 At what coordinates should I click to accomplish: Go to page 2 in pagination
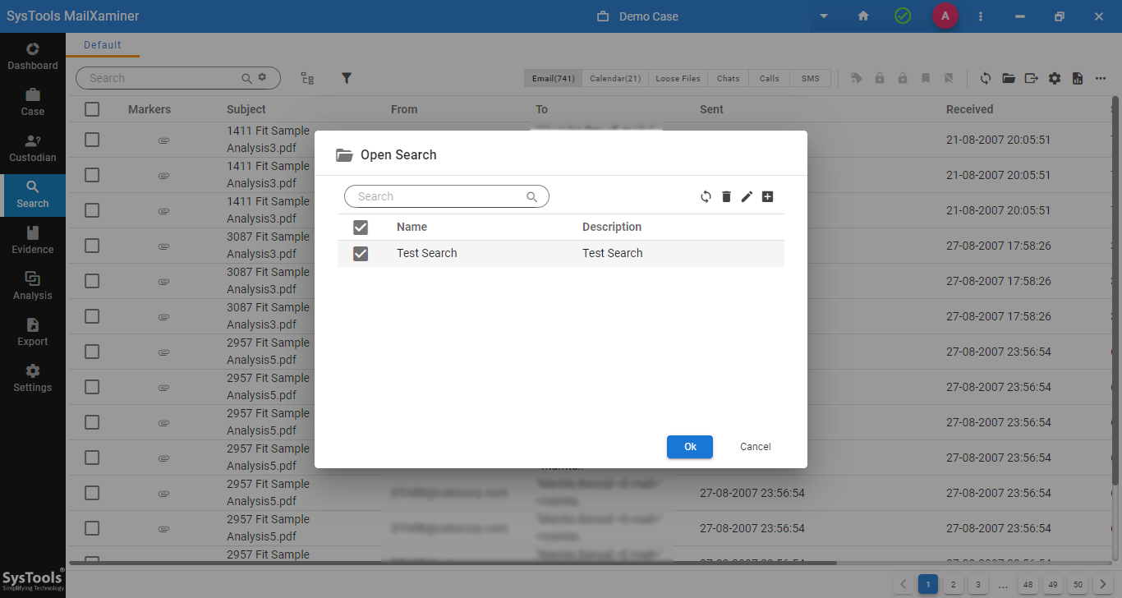click(953, 585)
